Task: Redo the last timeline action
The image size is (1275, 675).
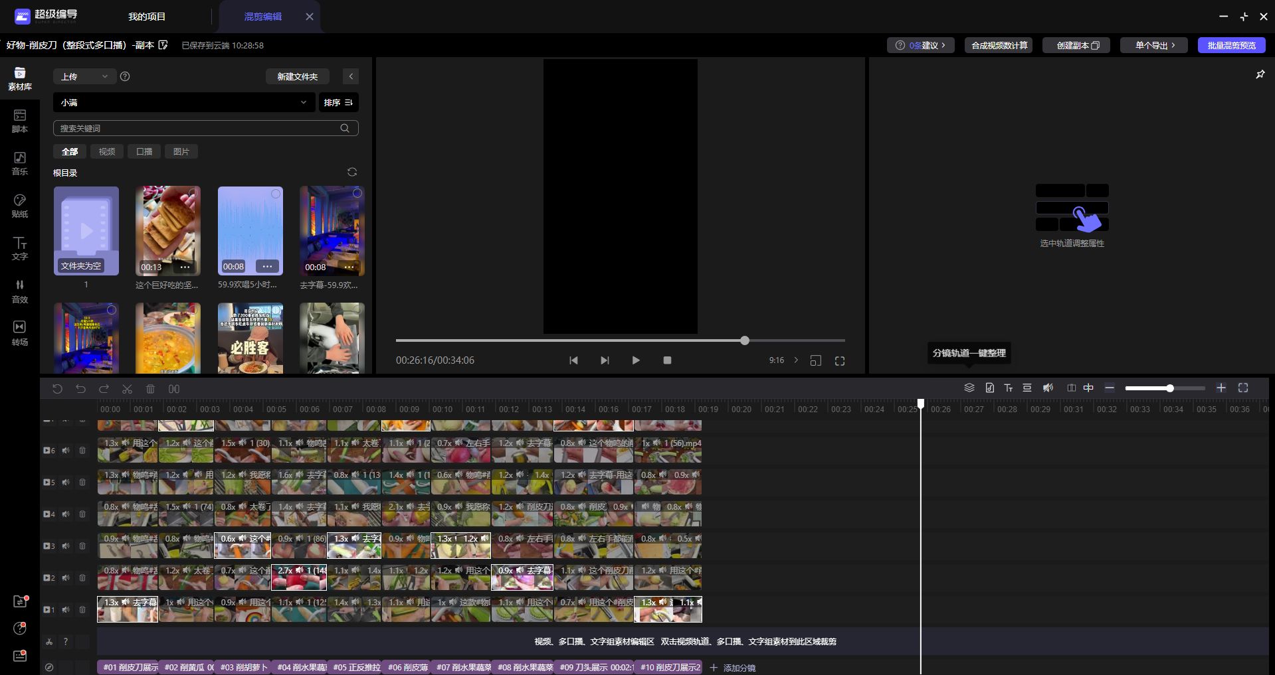Action: [x=104, y=389]
